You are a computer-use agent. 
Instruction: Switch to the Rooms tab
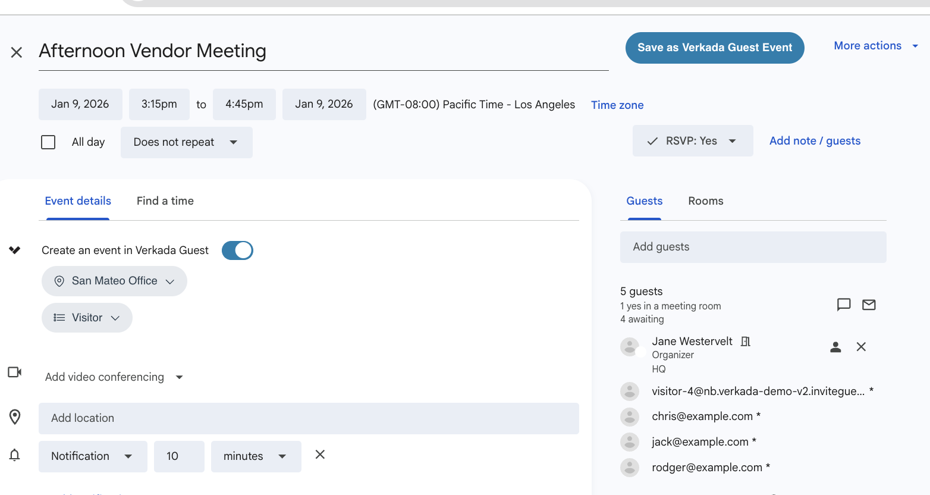click(705, 201)
